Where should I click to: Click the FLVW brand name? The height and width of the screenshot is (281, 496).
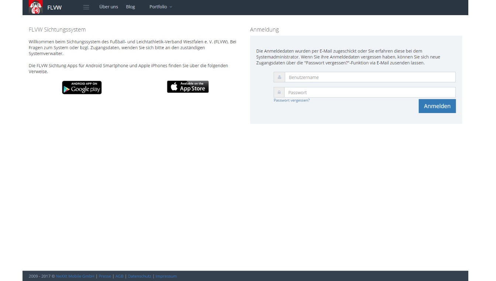[x=55, y=7]
